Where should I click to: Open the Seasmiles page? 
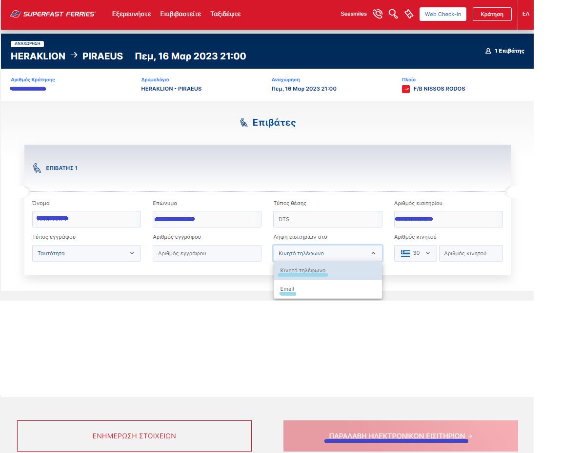point(353,14)
